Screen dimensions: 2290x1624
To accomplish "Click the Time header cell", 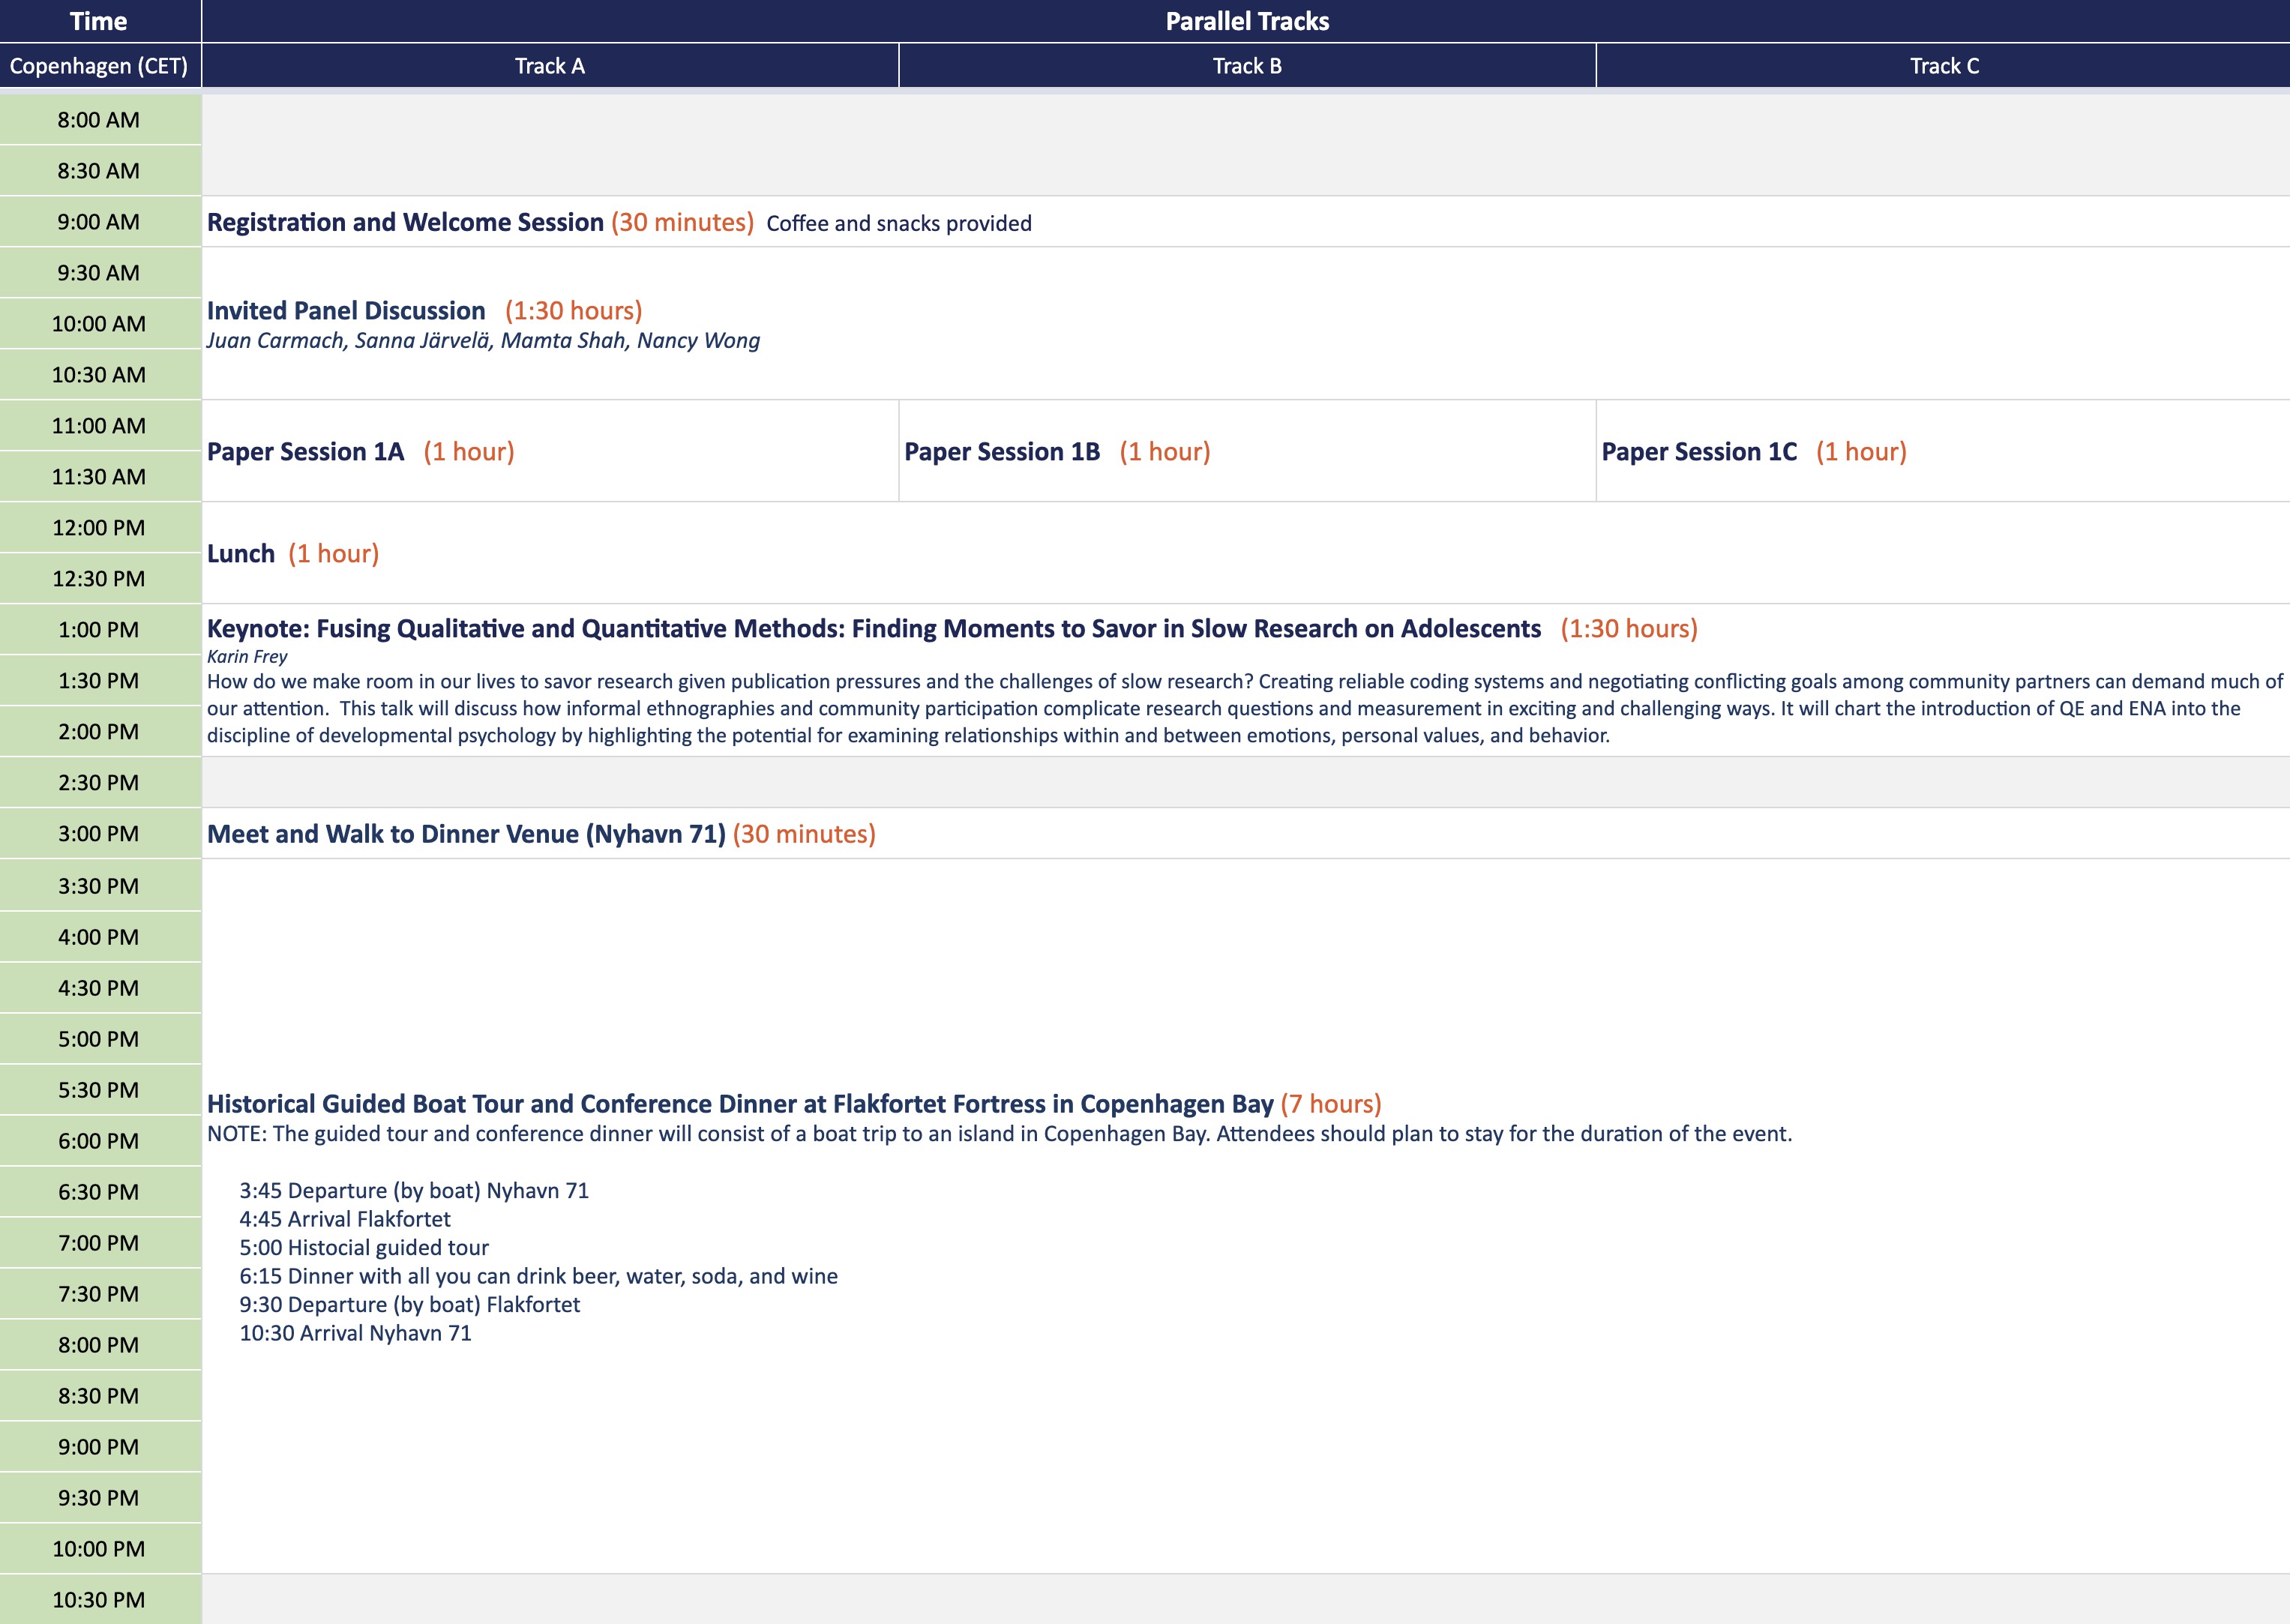I will 99,21.
